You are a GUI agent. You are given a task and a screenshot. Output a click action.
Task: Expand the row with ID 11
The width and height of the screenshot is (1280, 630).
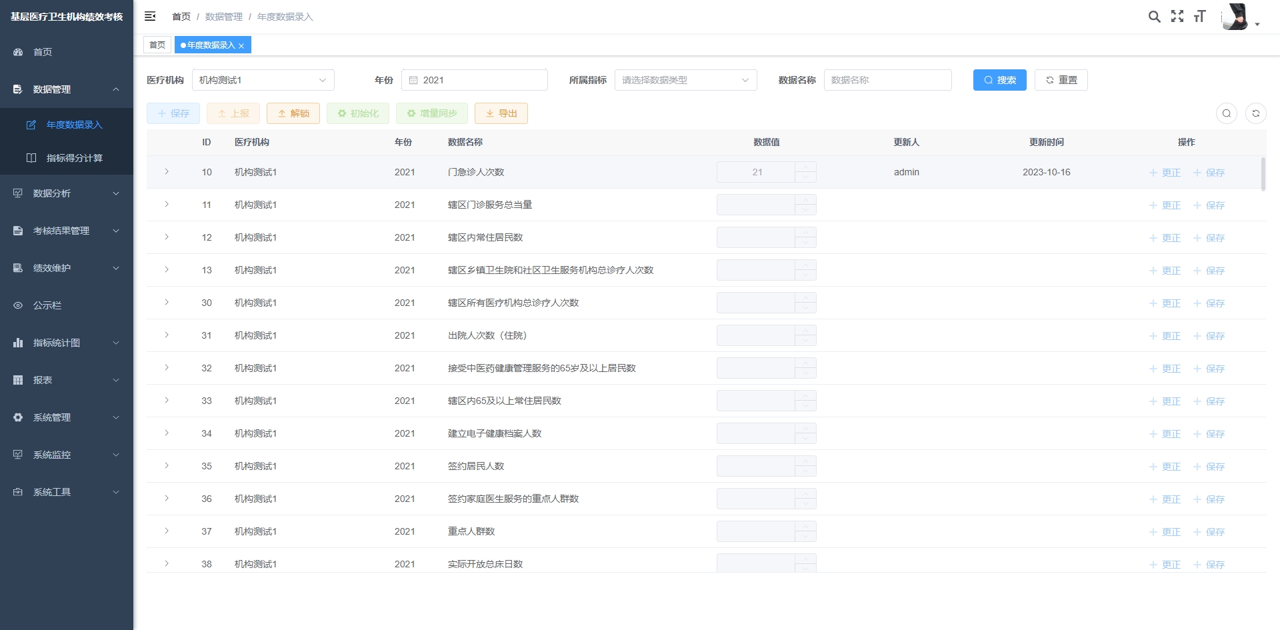[167, 205]
